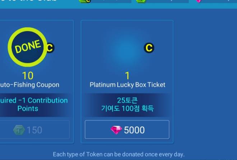Image resolution: width=237 pixels, height=160 pixels.
Task: Click the pink gem icon in top bar
Action: pyautogui.click(x=199, y=1)
